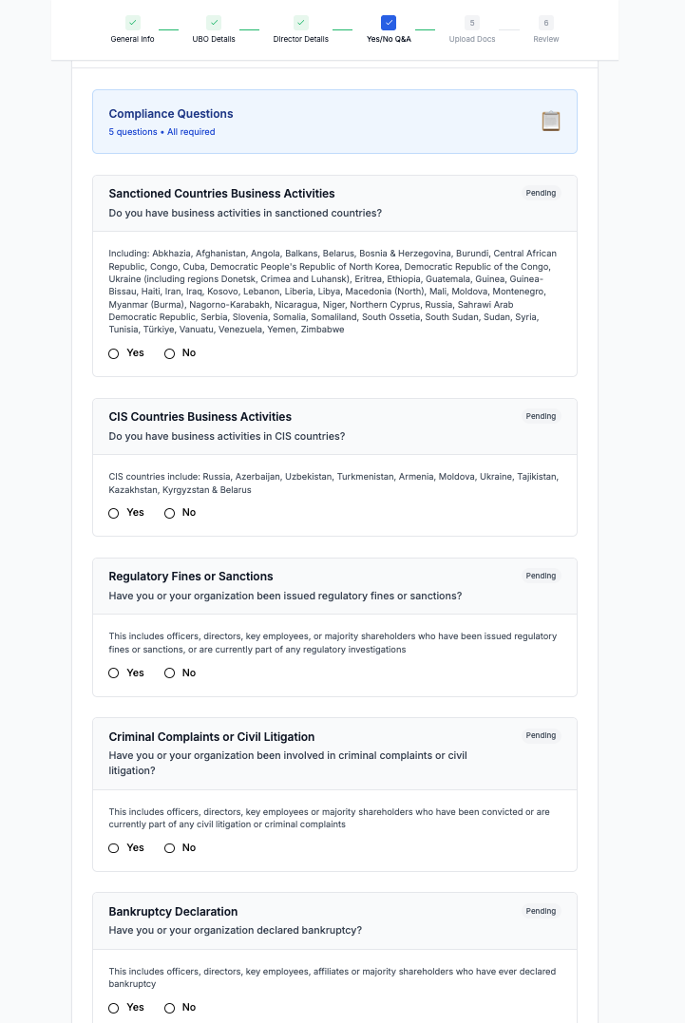Click the Director Details checkmark icon
The width and height of the screenshot is (685, 1023).
click(x=301, y=23)
